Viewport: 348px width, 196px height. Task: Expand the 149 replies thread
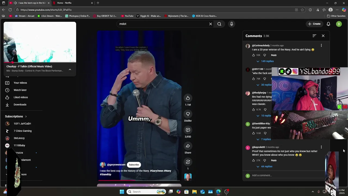tap(265, 61)
